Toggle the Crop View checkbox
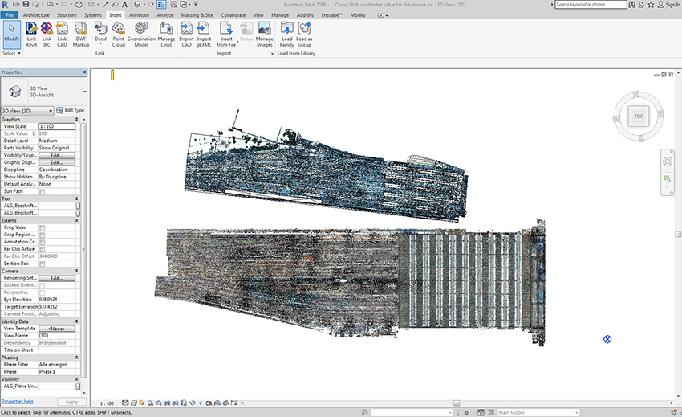Image resolution: width=682 pixels, height=417 pixels. [43, 228]
